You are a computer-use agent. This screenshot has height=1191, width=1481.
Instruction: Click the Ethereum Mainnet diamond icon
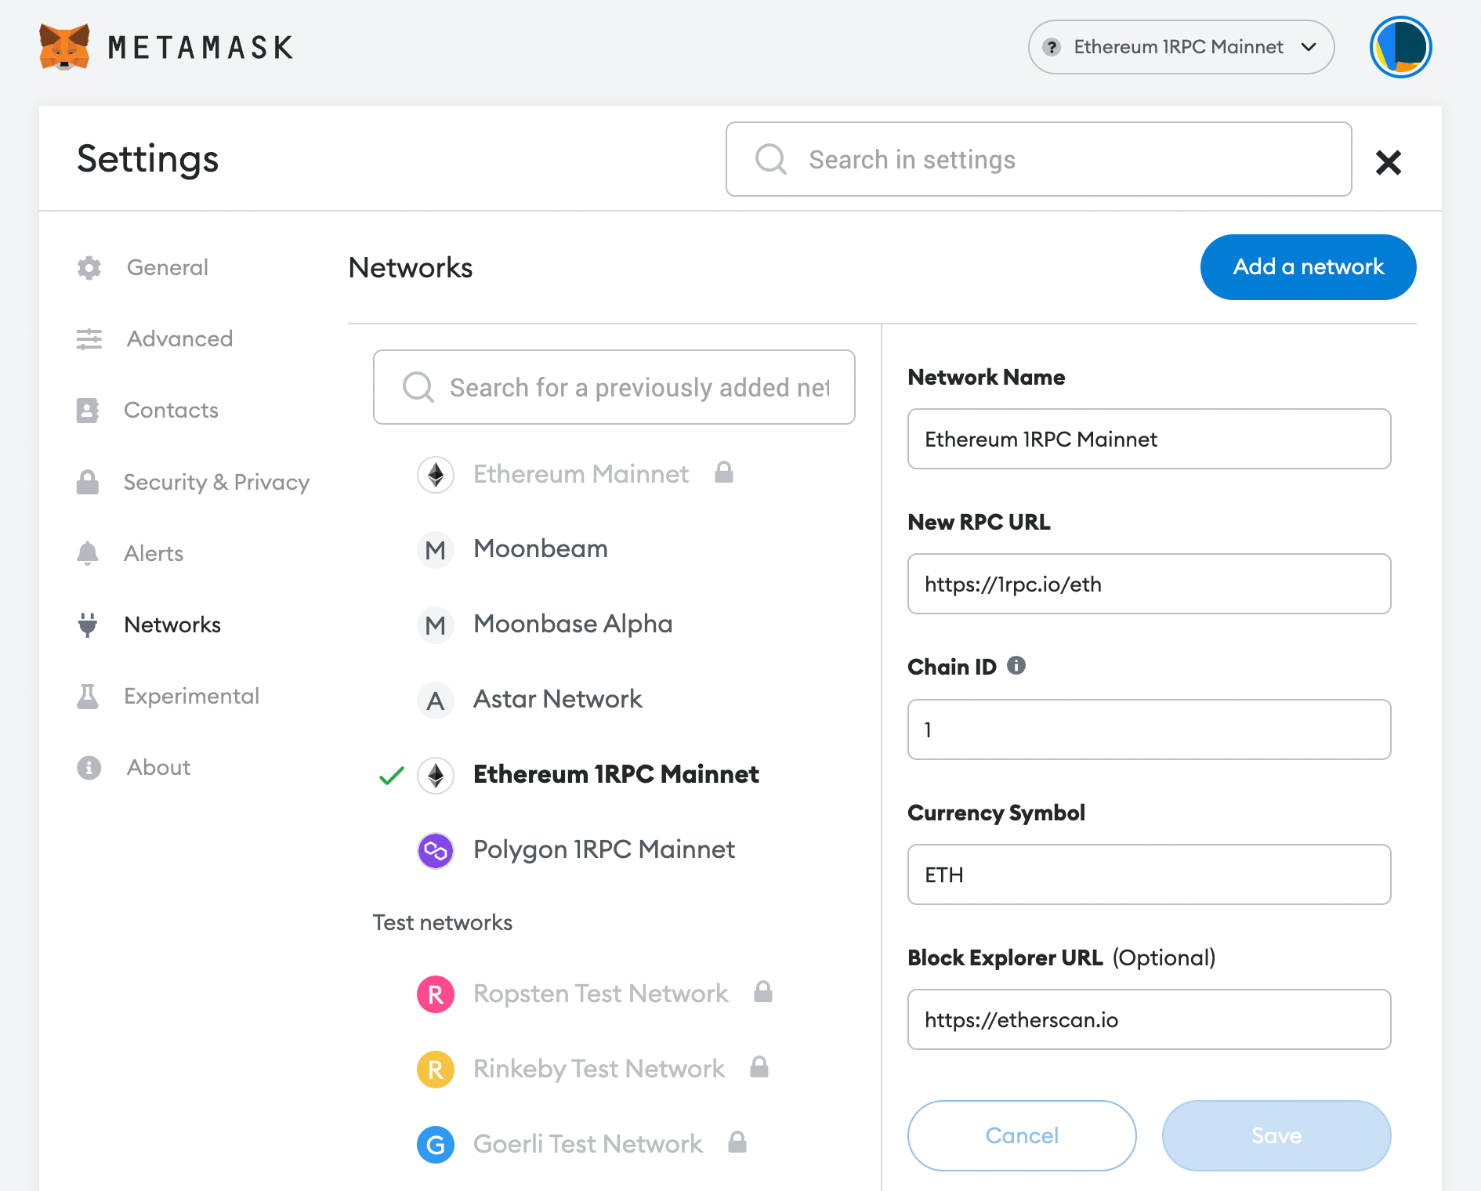tap(436, 475)
